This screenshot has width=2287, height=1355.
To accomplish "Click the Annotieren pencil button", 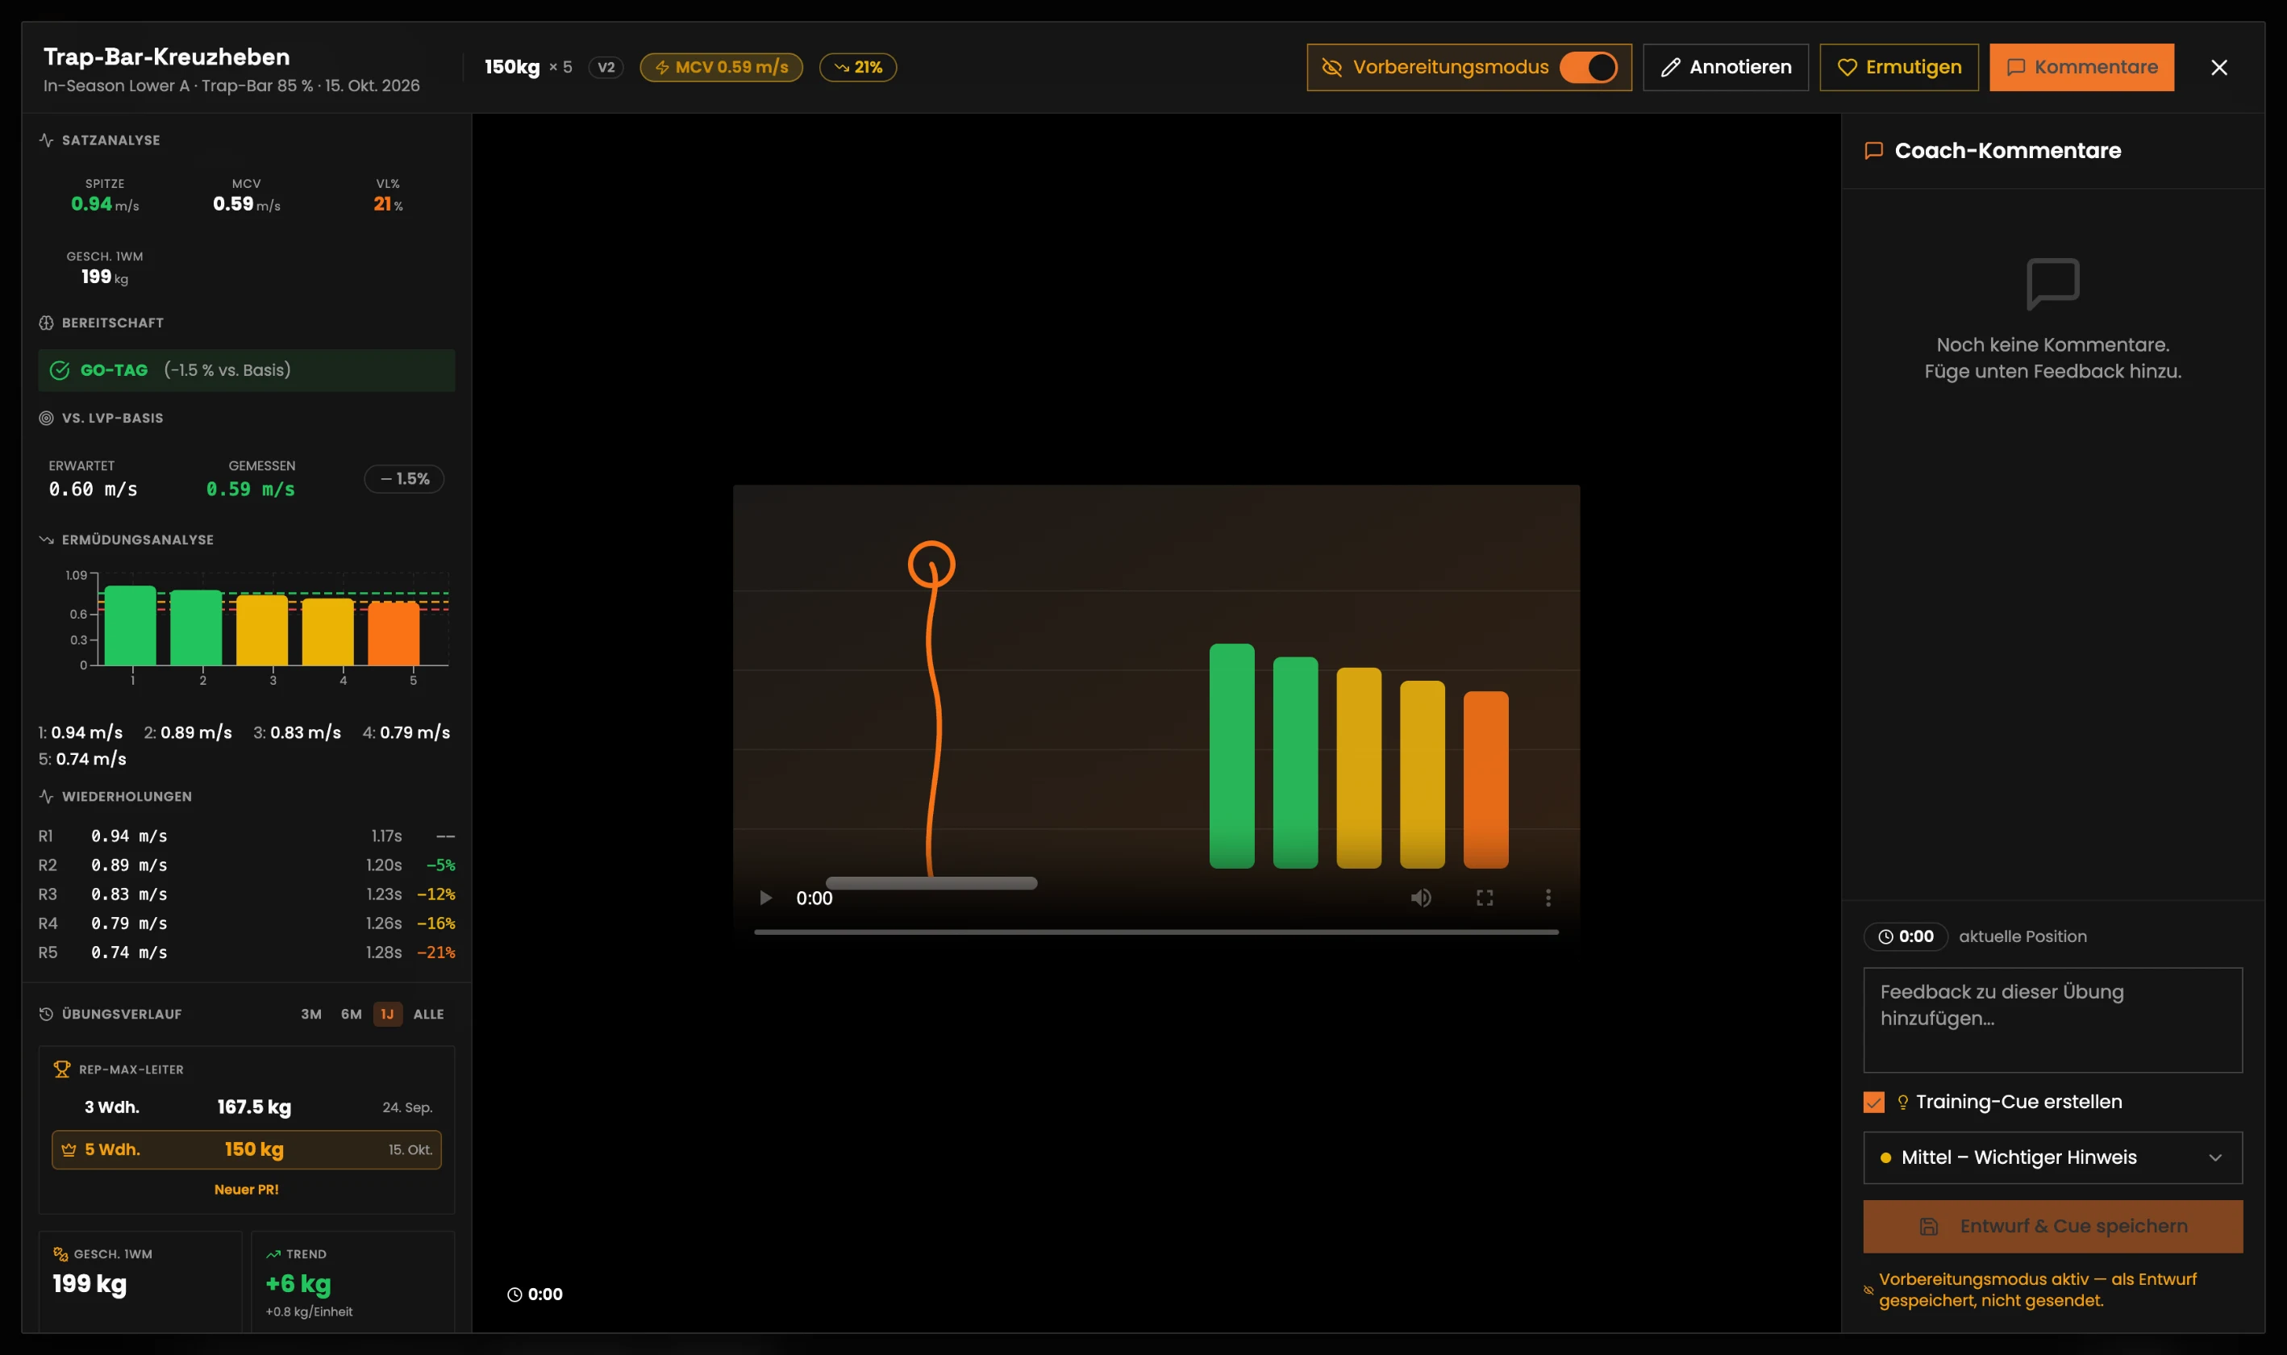I will (x=1725, y=67).
